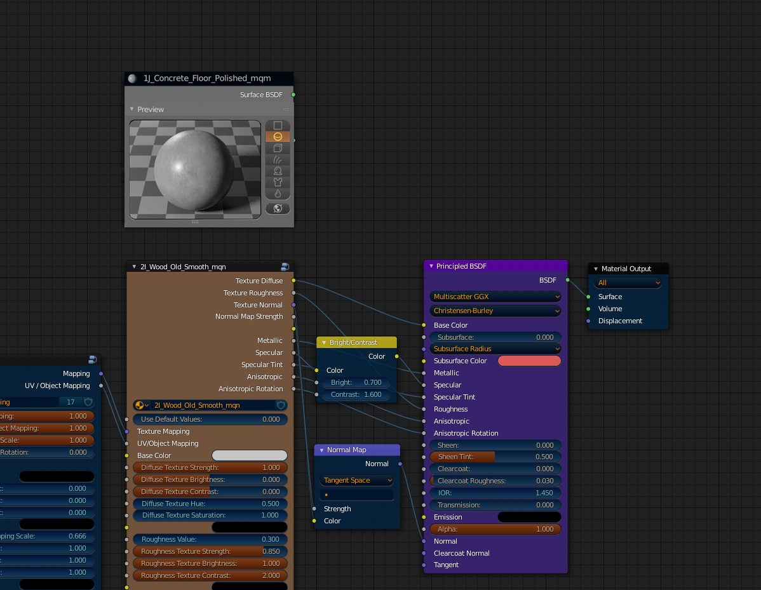Collapse the Material Output node
Screen dimensions: 761x590
click(596, 269)
